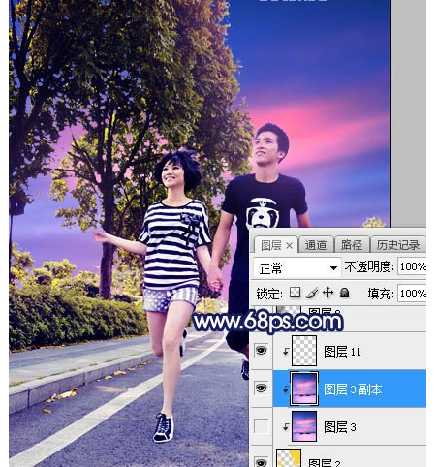Toggle lock all padlock icon
The width and height of the screenshot is (436, 467).
point(345,293)
